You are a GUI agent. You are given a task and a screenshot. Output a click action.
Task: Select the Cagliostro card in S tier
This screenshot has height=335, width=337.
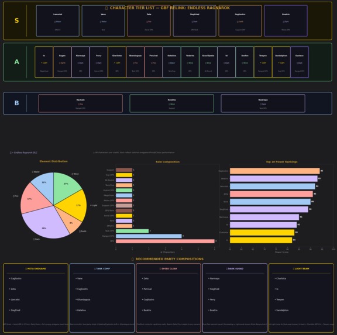tap(240, 21)
